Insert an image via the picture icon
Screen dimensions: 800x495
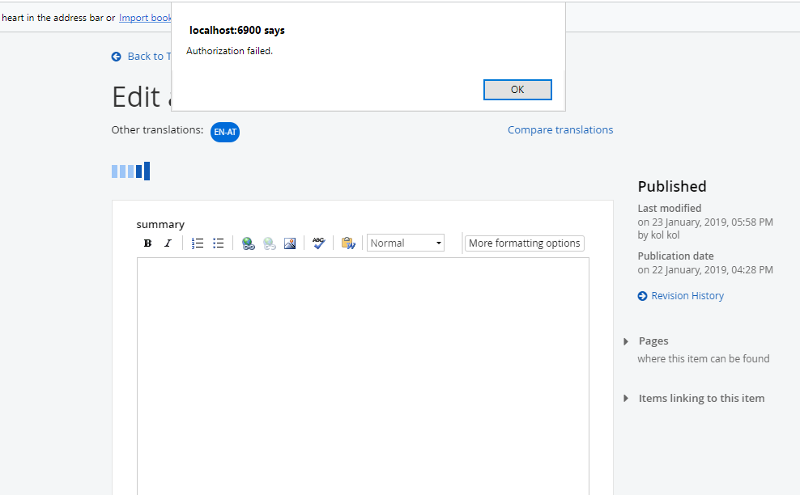[x=290, y=243]
